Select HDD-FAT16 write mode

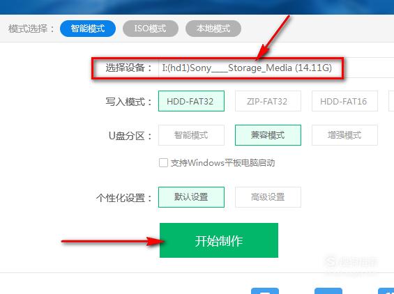344,101
